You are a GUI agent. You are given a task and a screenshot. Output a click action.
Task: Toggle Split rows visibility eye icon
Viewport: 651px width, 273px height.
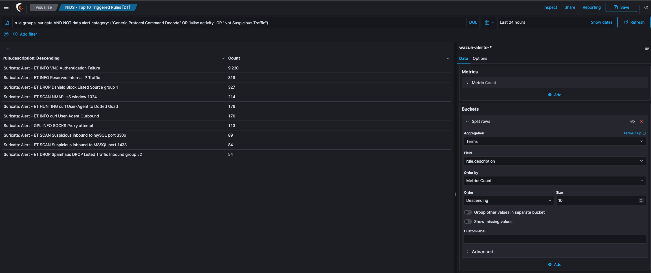click(632, 121)
